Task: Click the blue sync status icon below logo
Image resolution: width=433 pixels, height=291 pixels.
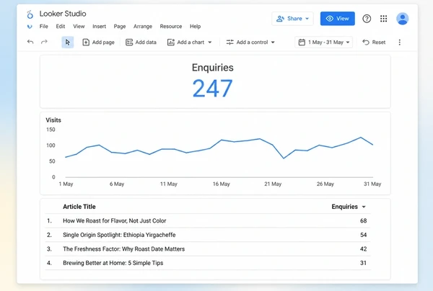Action: tap(30, 27)
